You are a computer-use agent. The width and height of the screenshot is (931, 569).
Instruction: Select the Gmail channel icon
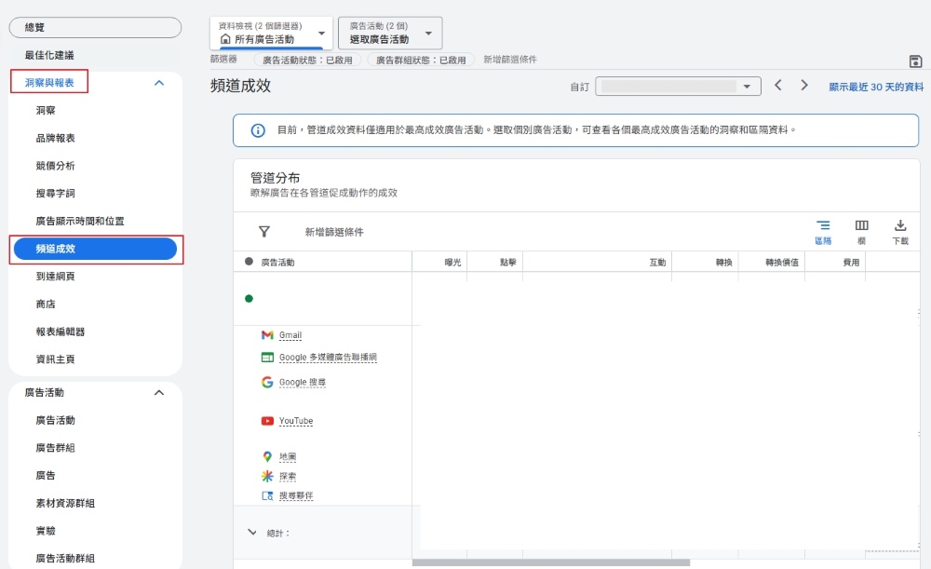[x=267, y=334]
